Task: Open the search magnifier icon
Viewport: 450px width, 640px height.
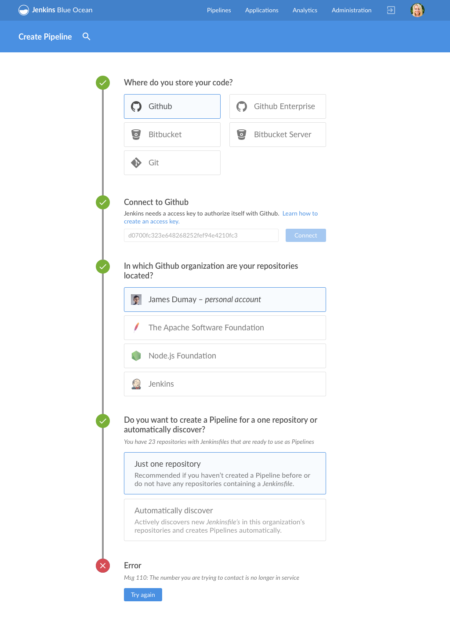Action: tap(87, 37)
